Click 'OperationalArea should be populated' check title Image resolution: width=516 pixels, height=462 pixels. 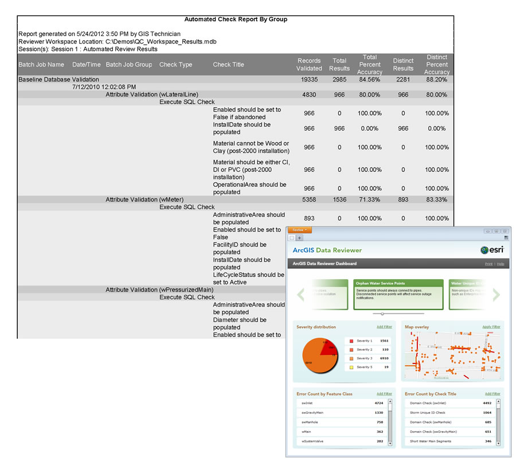(249, 188)
